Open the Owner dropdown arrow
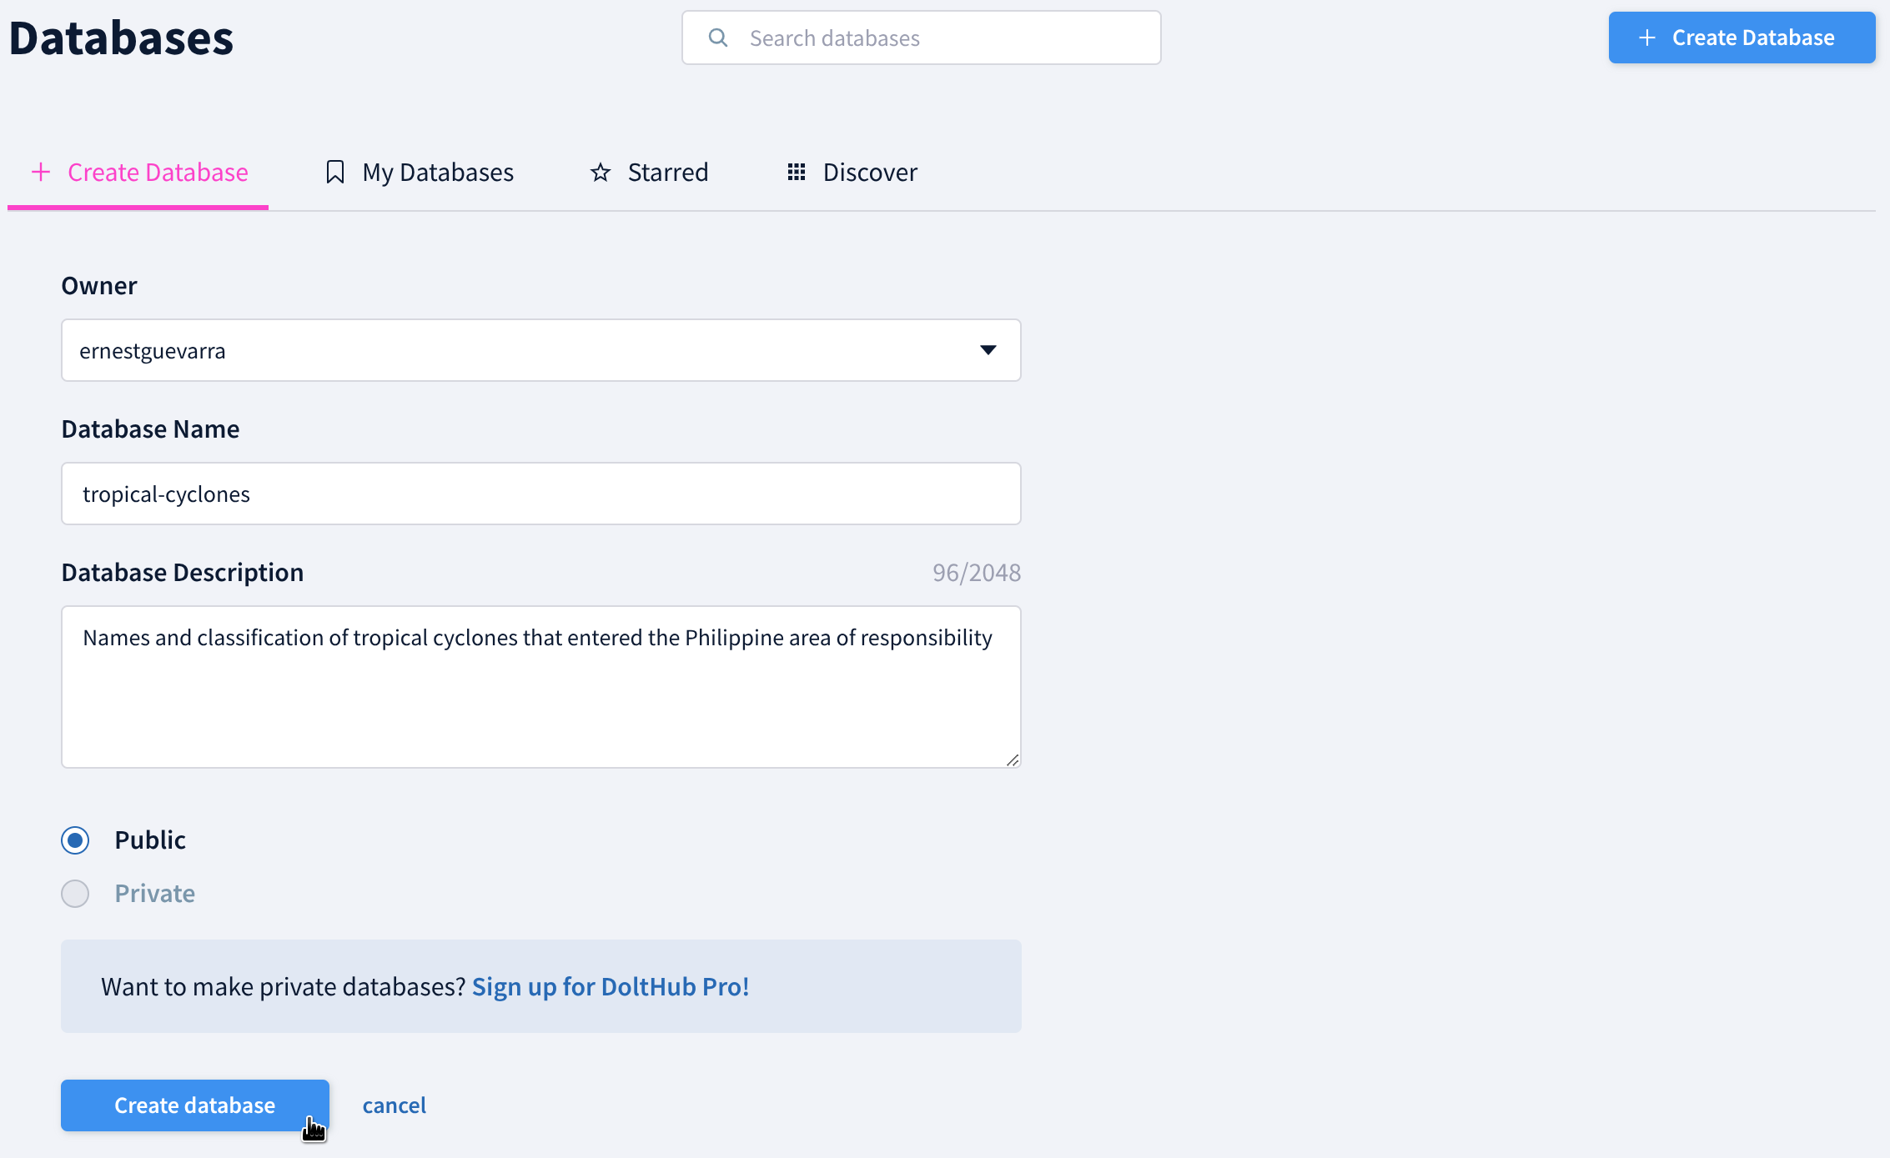The width and height of the screenshot is (1890, 1158). click(988, 350)
